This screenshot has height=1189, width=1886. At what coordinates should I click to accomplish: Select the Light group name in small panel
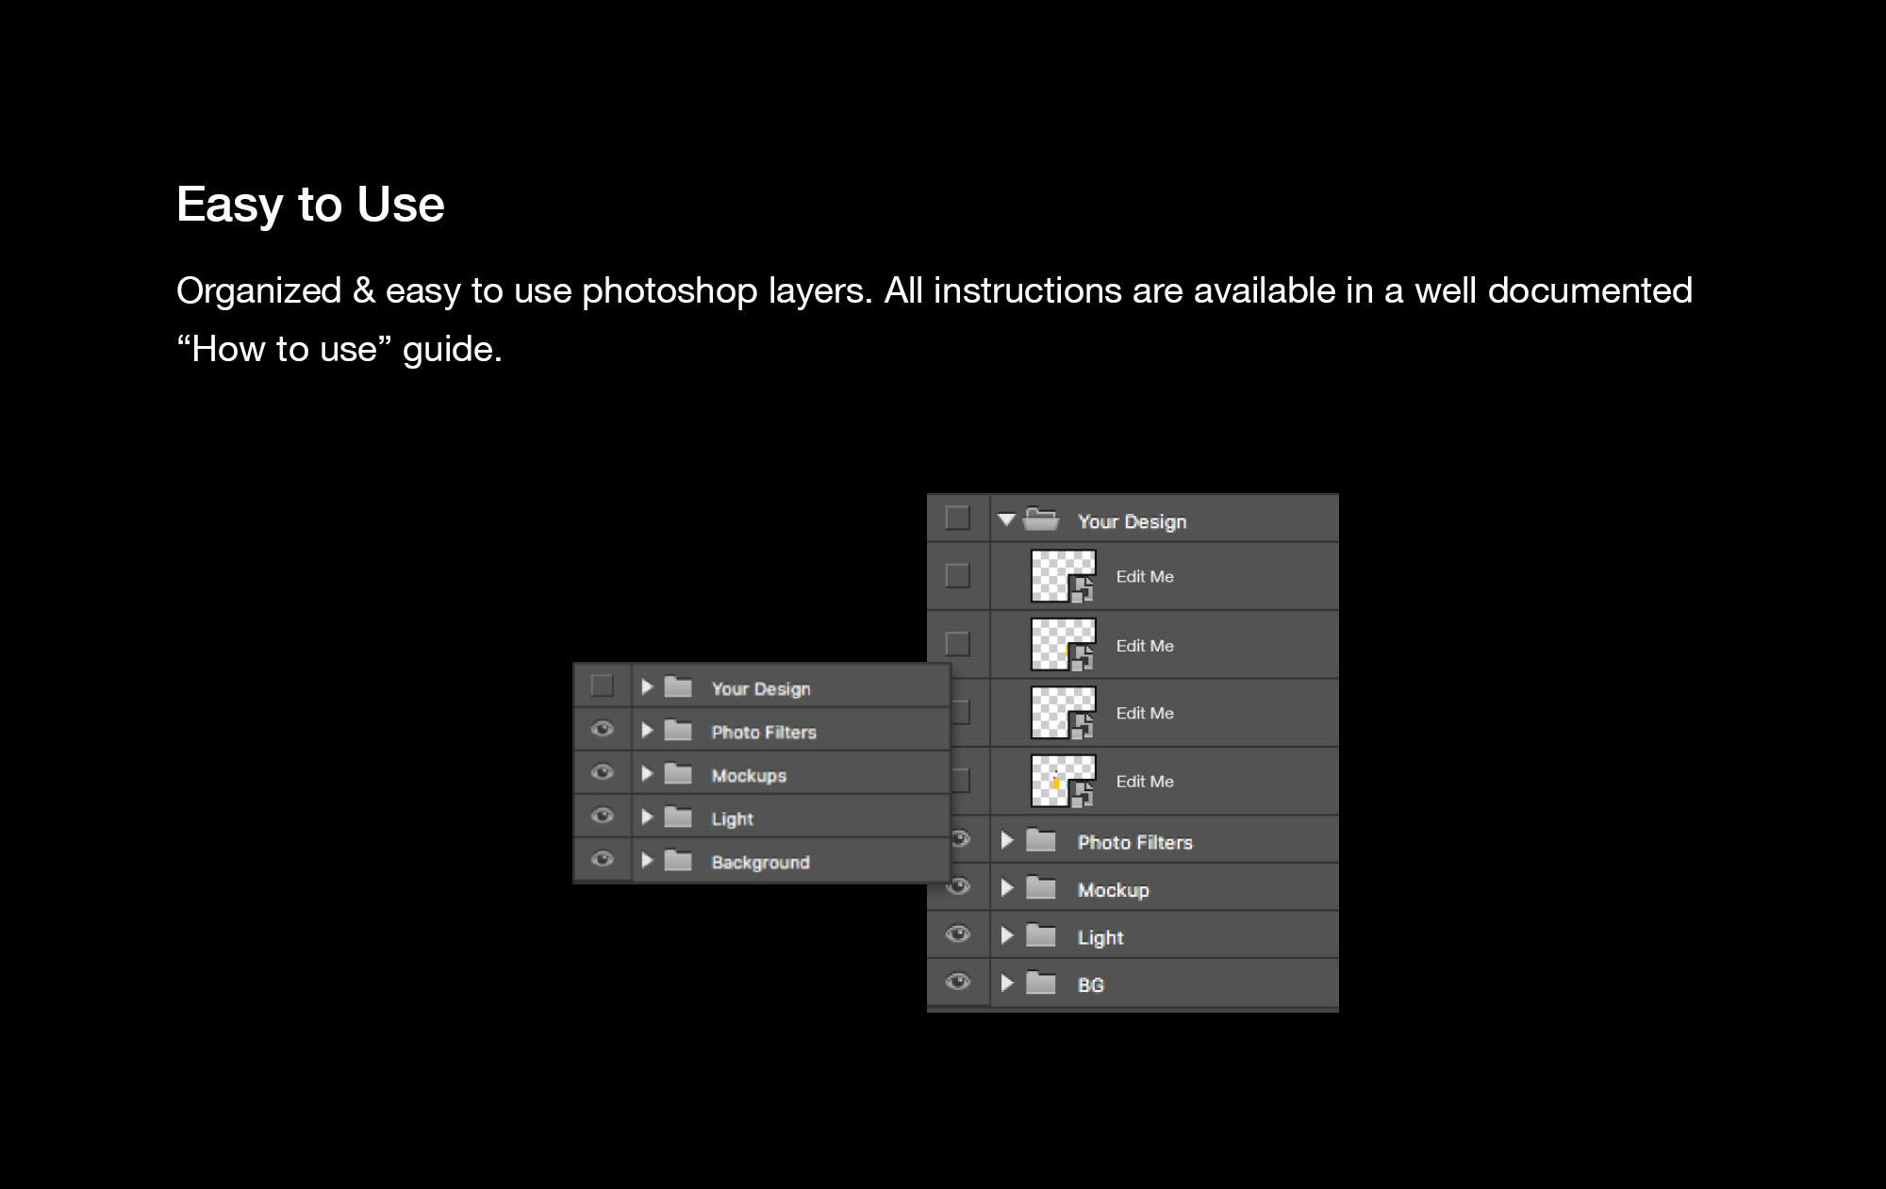732,818
